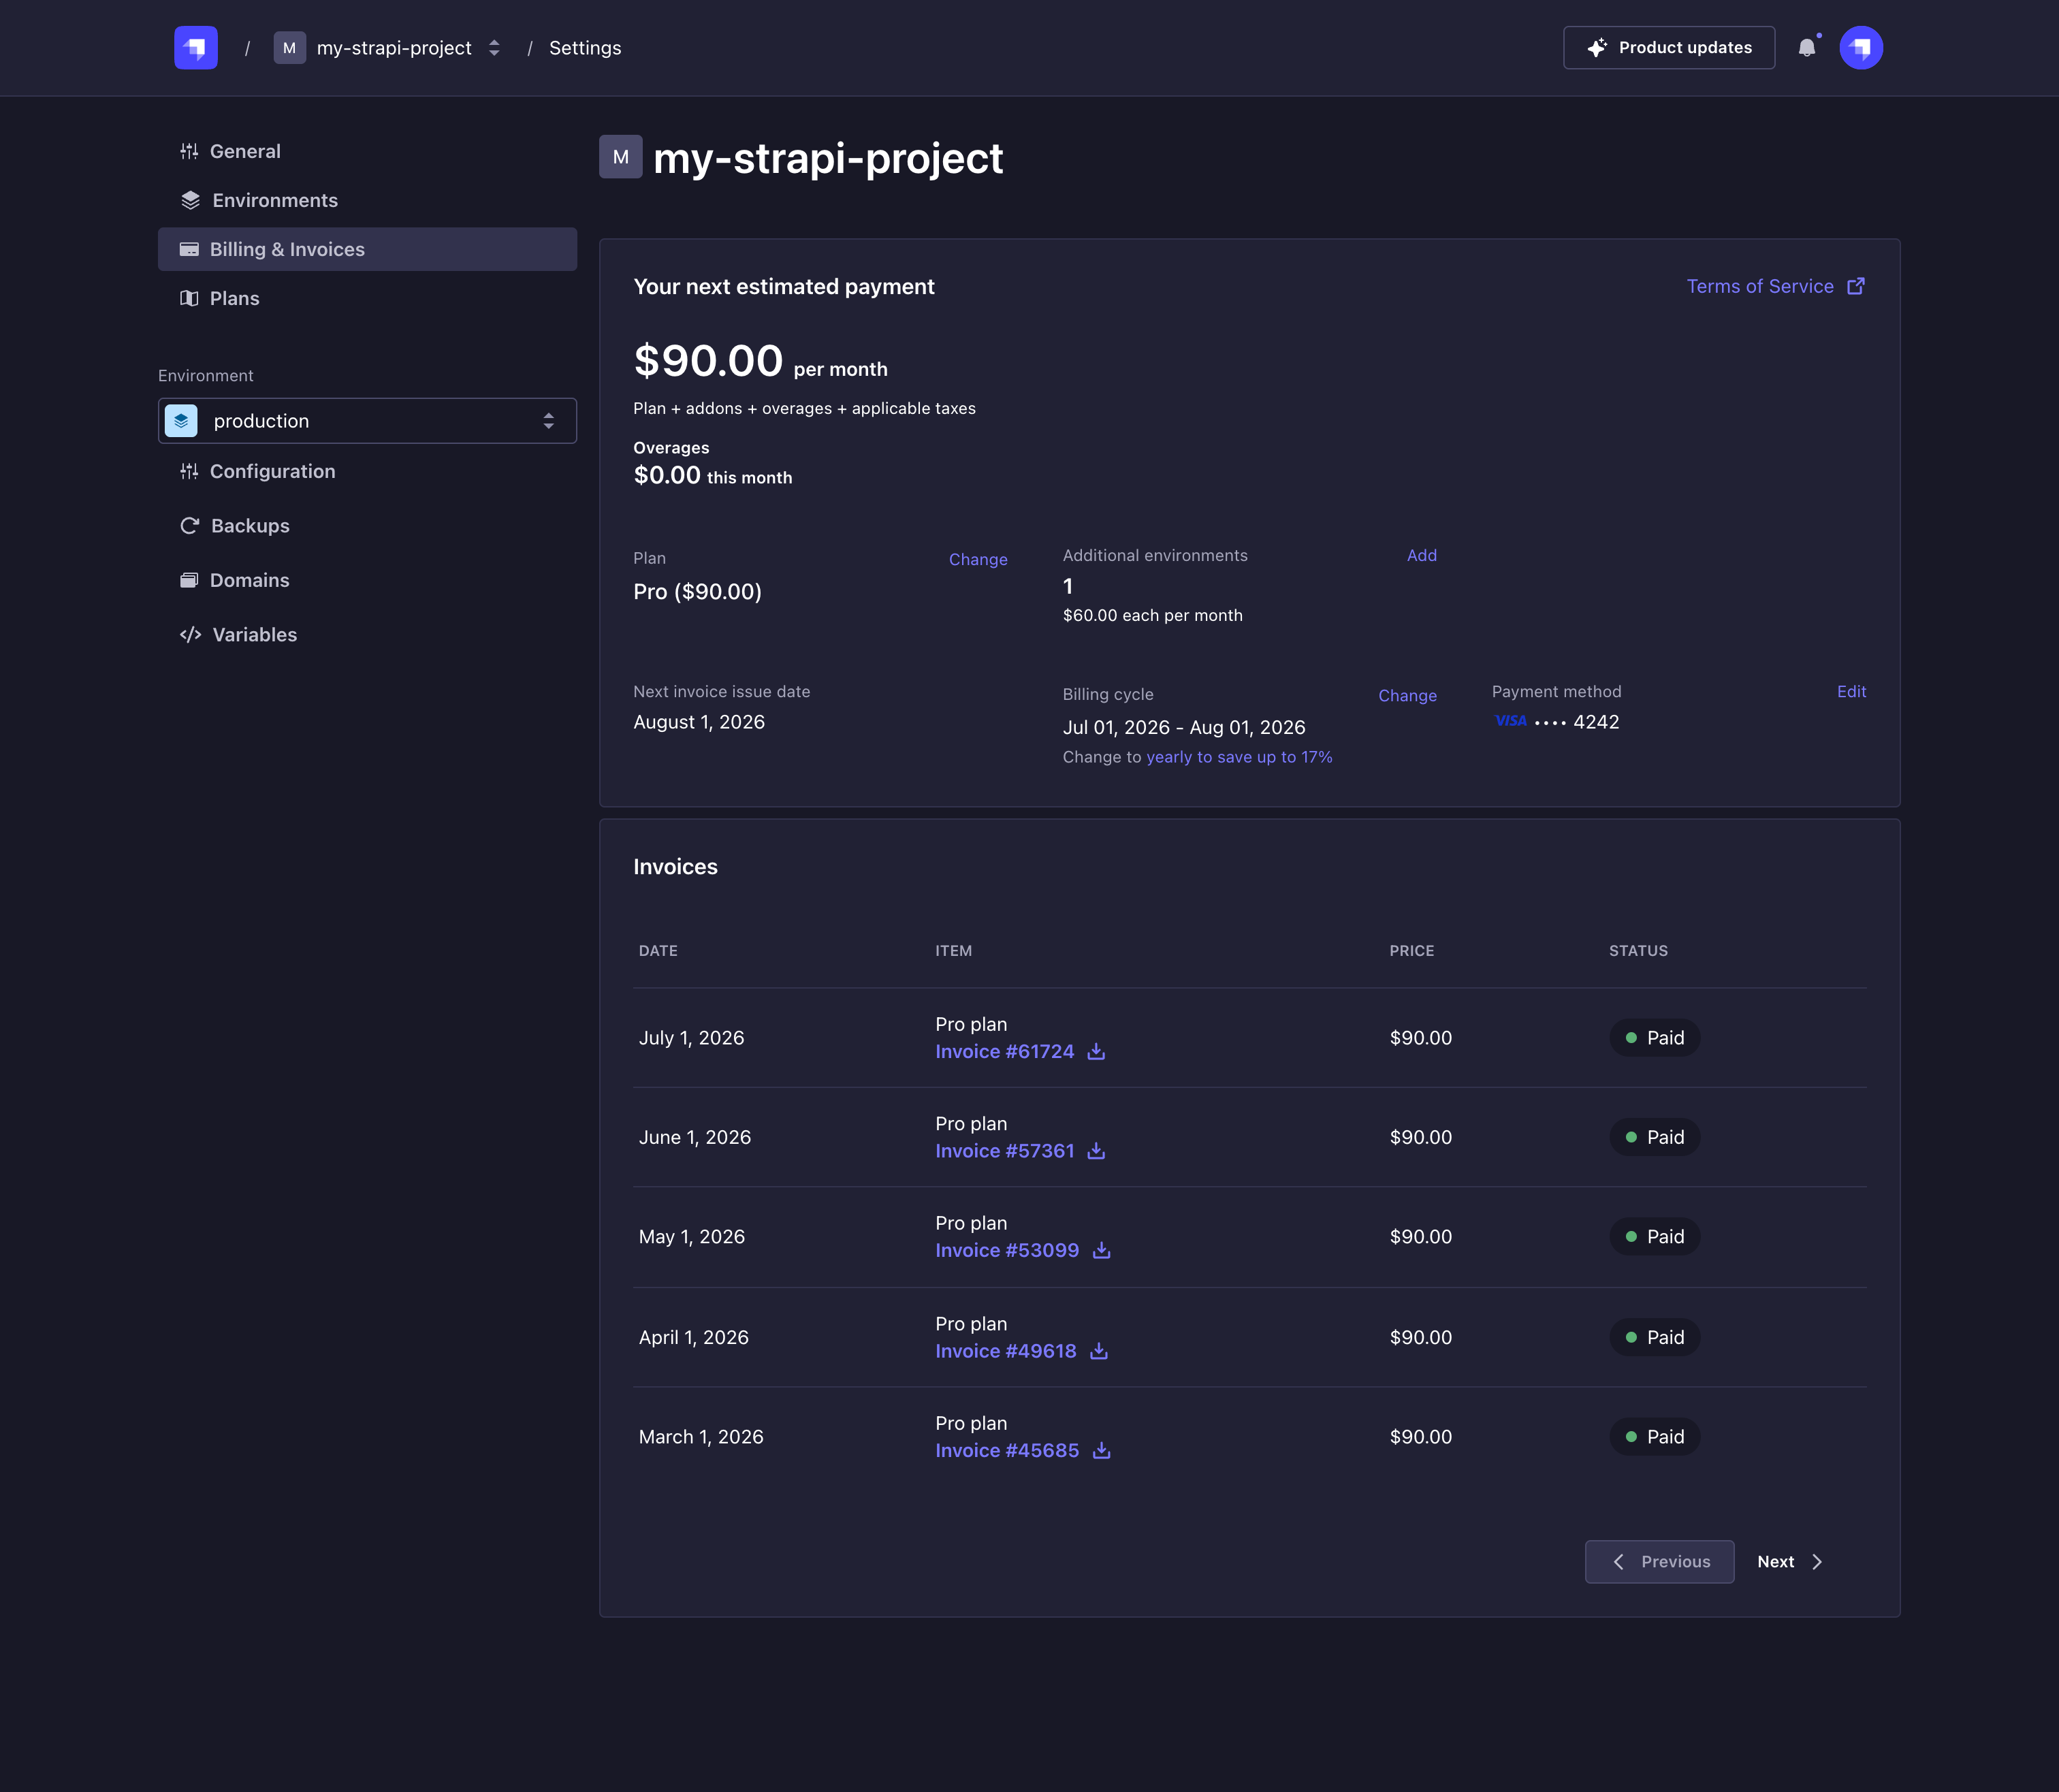Edit the payment method
2059x1792 pixels.
click(x=1851, y=692)
